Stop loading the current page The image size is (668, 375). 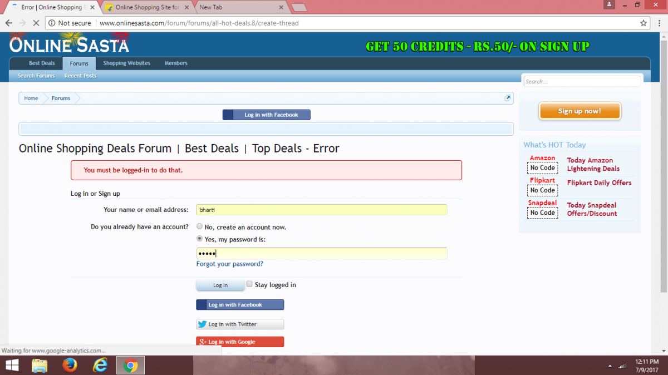(36, 23)
